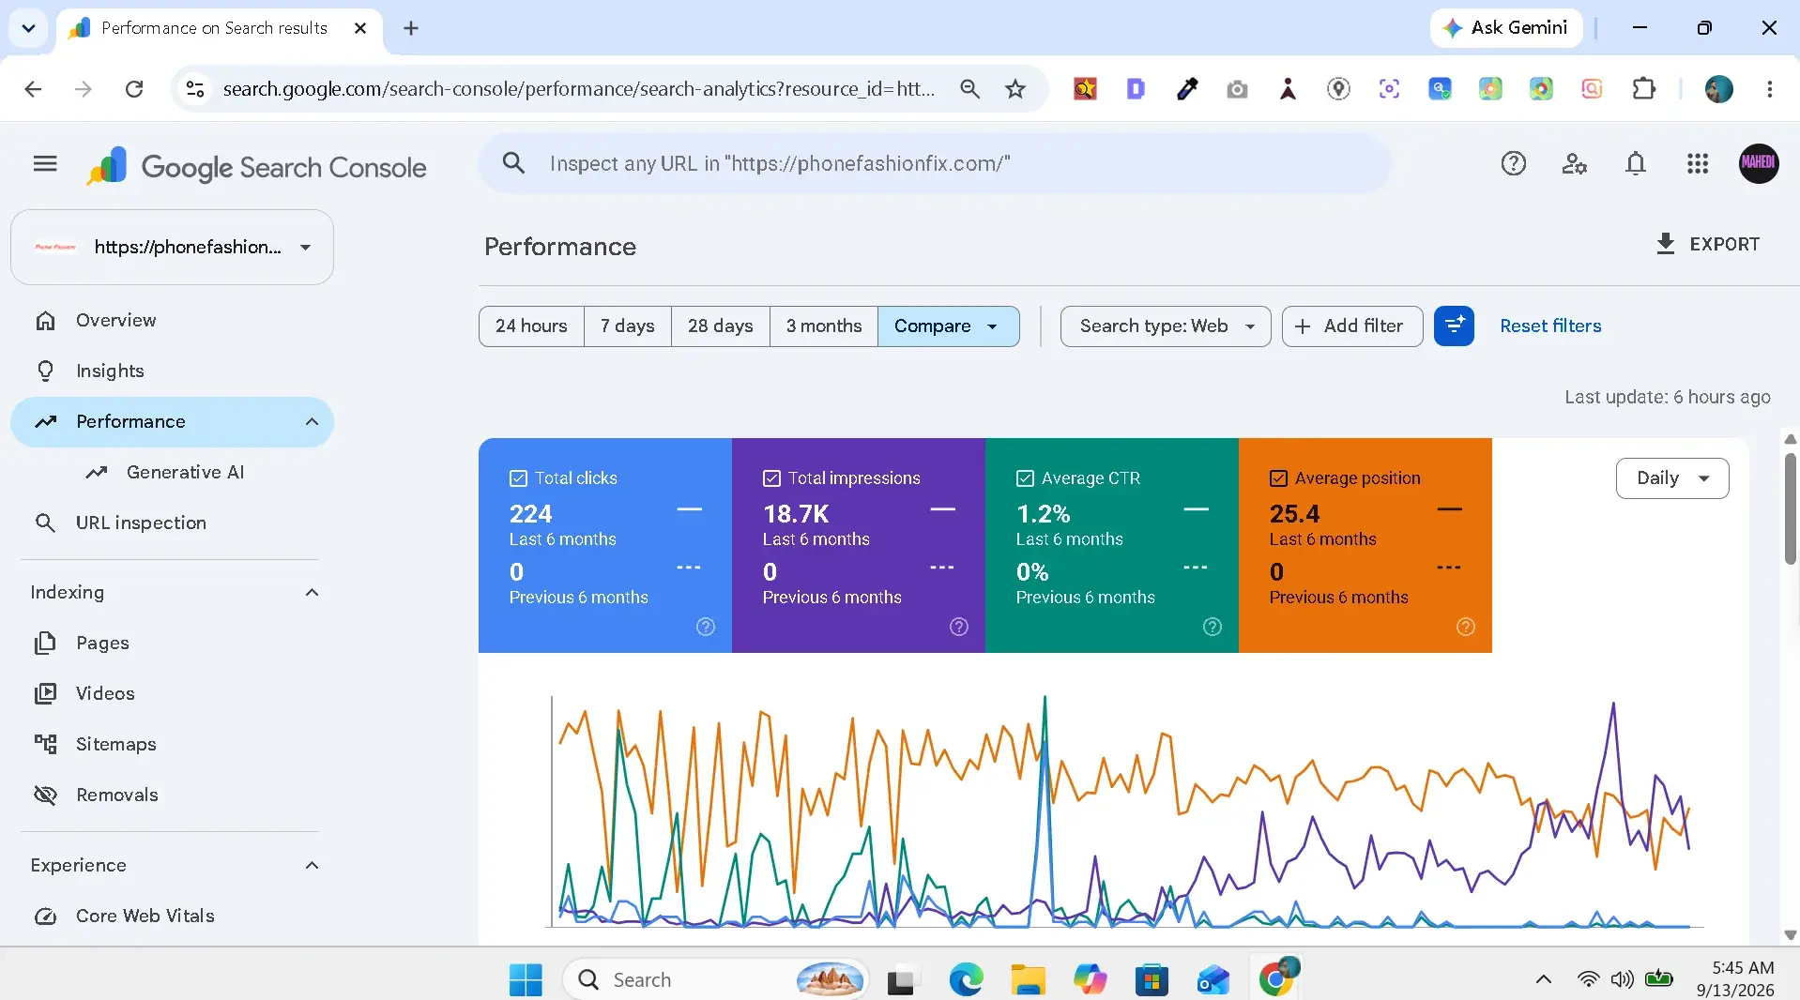Click the blue filter options icon
This screenshot has height=1000, width=1800.
tap(1454, 326)
